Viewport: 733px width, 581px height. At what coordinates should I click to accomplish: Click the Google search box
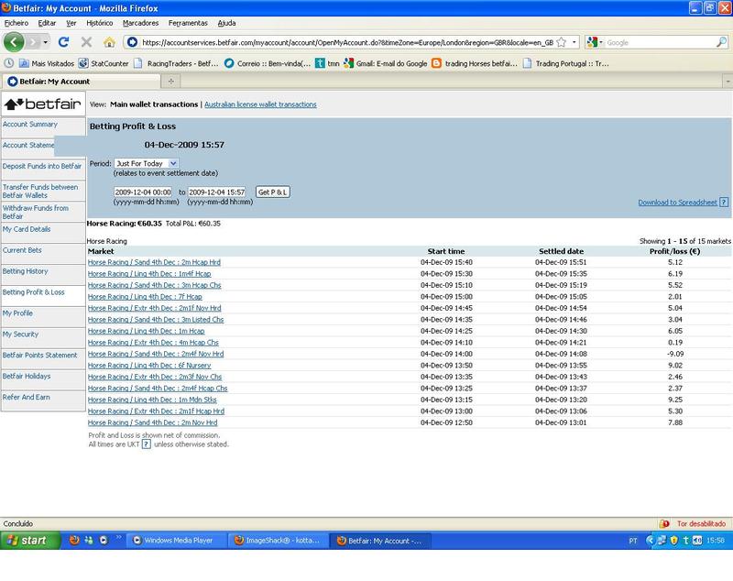point(659,42)
